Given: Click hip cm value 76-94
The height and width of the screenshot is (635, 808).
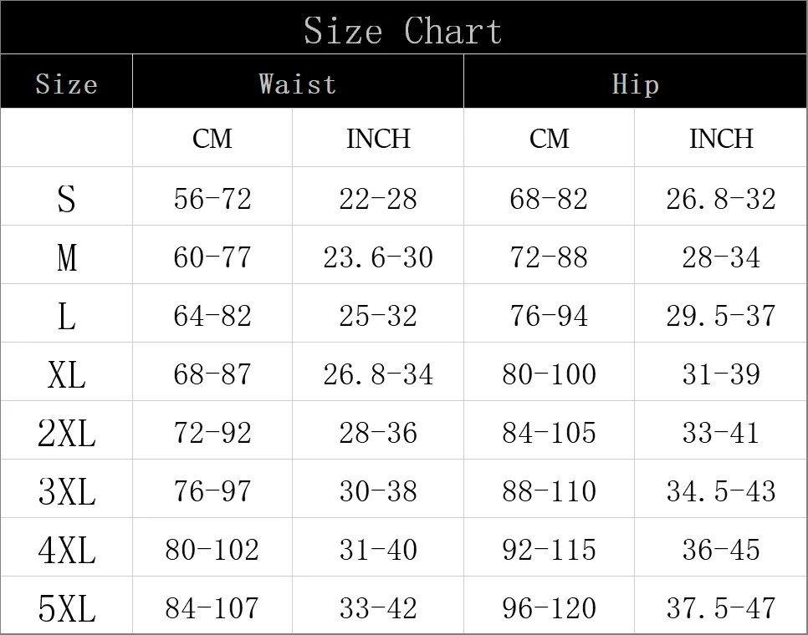Looking at the screenshot, I should [549, 316].
